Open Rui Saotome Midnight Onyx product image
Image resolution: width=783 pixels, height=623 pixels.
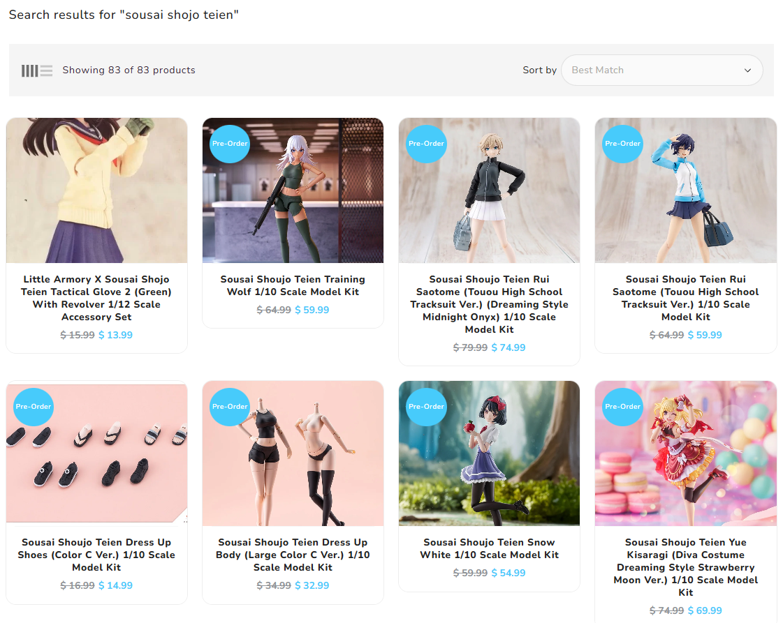(x=490, y=190)
